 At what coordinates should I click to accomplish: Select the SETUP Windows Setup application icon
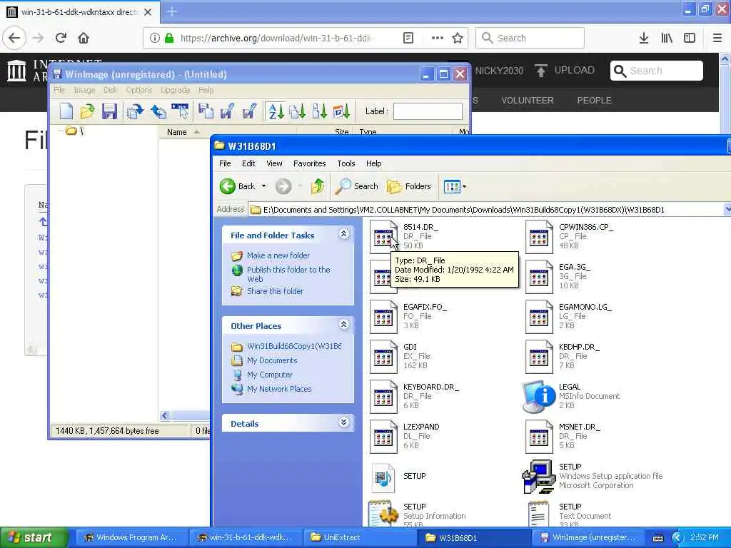tap(538, 477)
